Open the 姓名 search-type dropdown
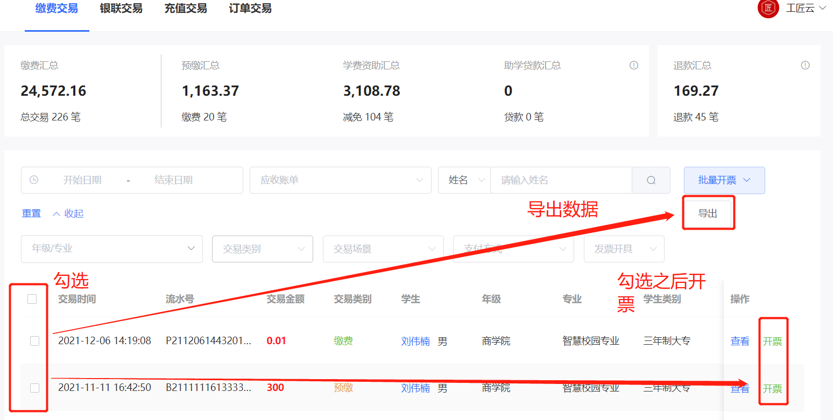833x420 pixels. click(x=464, y=180)
